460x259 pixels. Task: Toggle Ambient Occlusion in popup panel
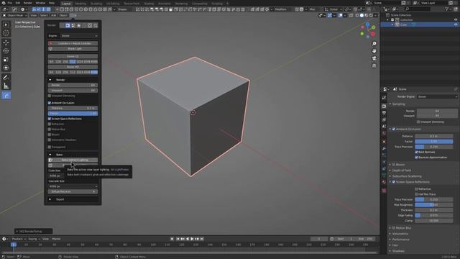tap(50, 103)
